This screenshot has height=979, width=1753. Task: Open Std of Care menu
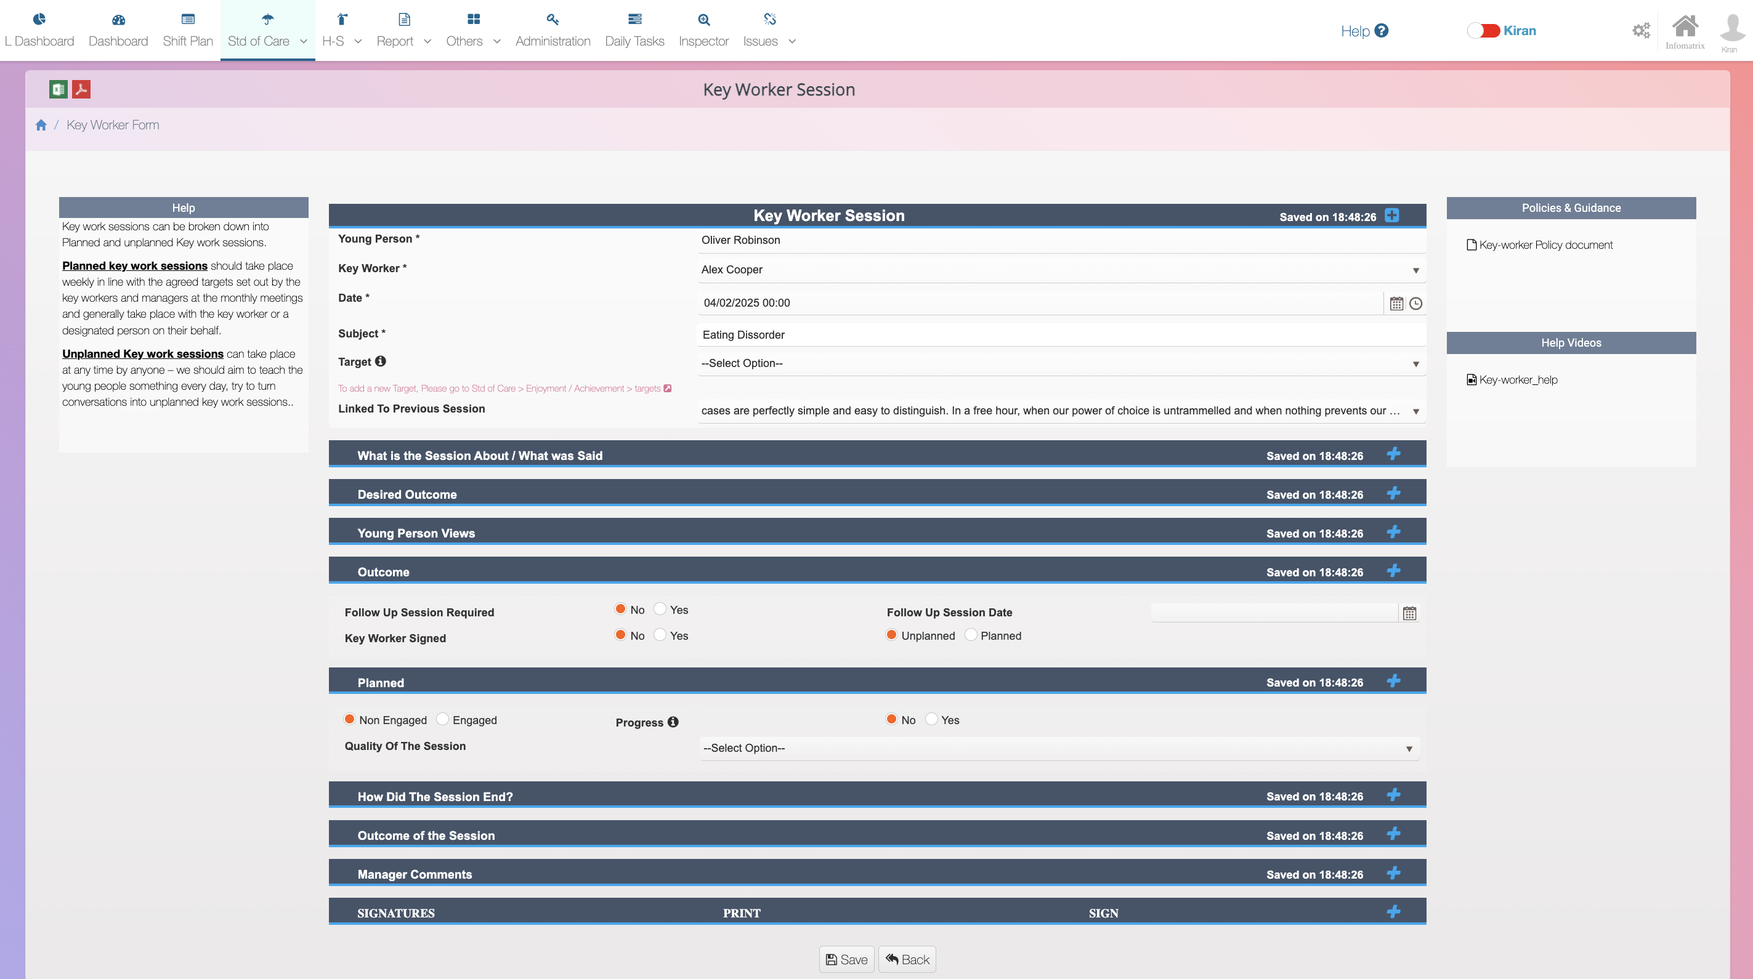click(267, 31)
